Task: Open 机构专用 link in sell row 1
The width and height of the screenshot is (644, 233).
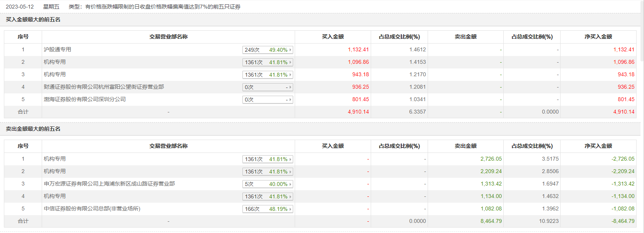Action: (x=55, y=159)
